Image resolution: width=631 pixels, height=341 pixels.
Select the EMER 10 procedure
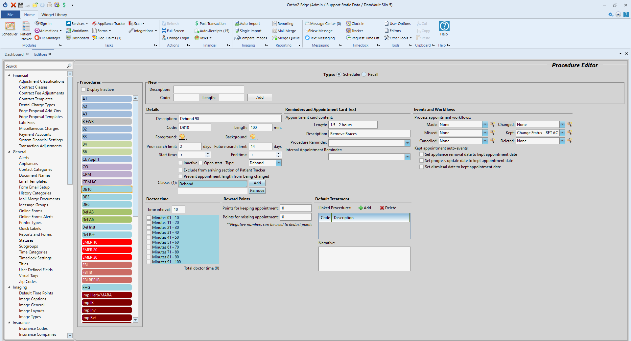[106, 242]
